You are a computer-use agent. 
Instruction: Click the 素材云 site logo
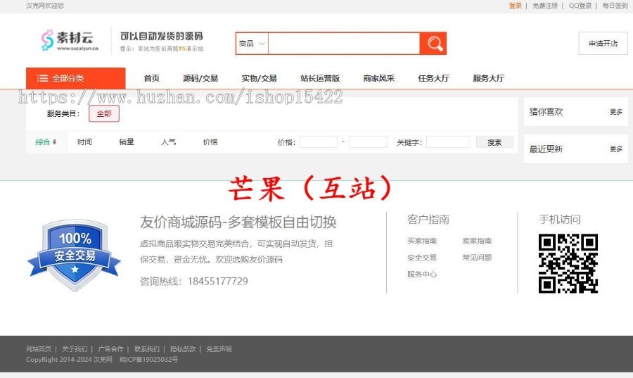coord(68,41)
